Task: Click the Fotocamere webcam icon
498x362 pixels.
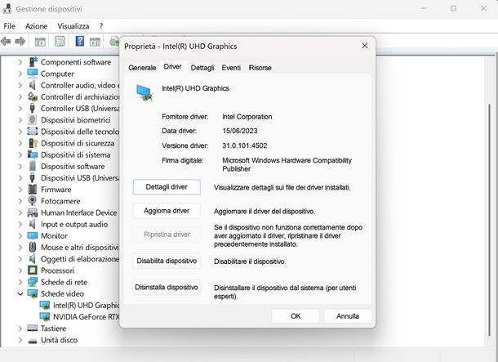Action: (32, 201)
